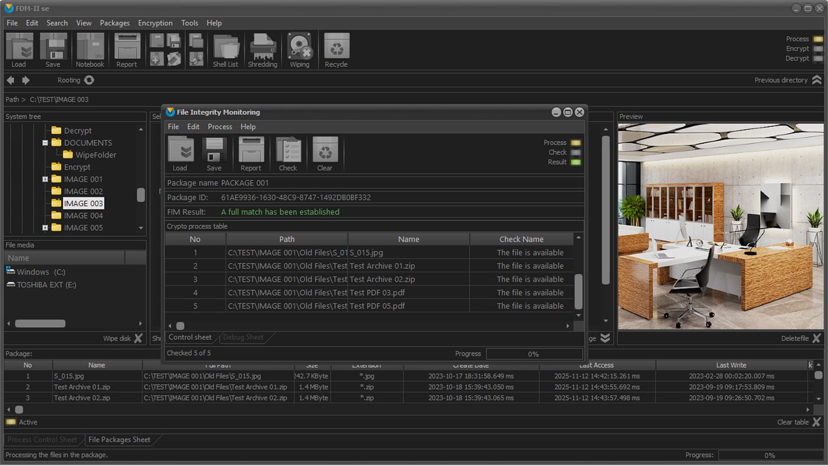
Task: Click the File media horizontal scrollbar thumb
Action: pos(40,324)
